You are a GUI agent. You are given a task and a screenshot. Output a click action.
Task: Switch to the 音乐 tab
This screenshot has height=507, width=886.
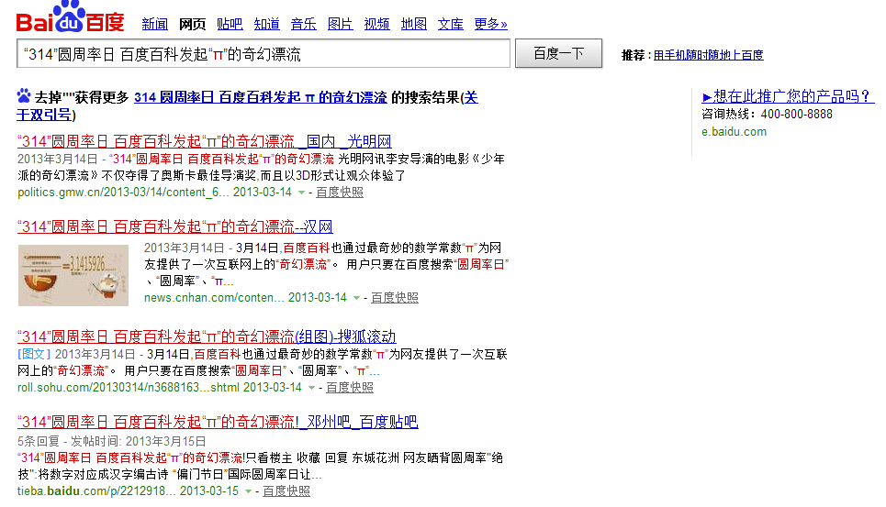(x=303, y=24)
